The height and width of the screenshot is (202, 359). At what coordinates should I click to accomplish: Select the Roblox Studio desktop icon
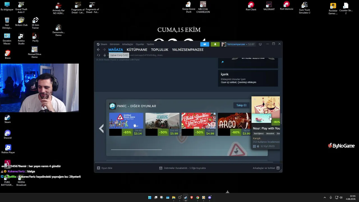(x=21, y=39)
